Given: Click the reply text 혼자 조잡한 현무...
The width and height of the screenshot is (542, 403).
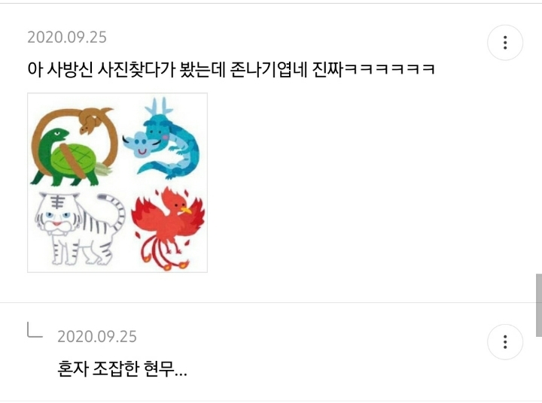Looking at the screenshot, I should tap(122, 369).
